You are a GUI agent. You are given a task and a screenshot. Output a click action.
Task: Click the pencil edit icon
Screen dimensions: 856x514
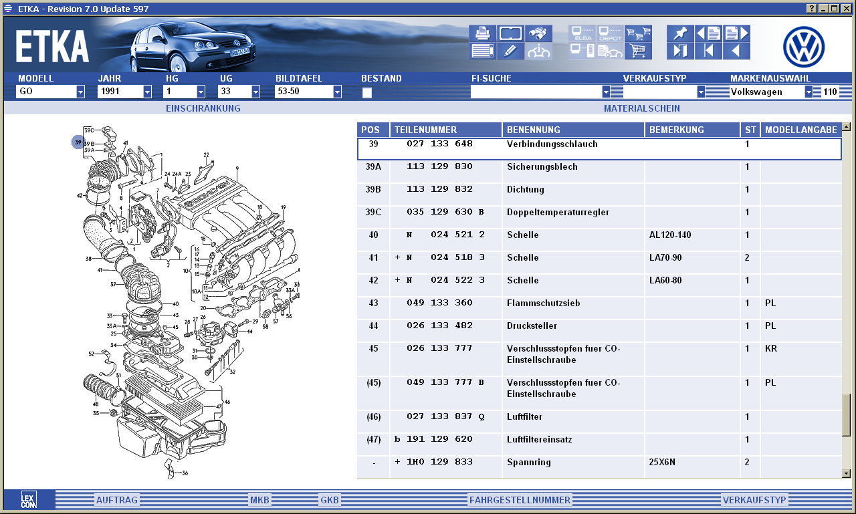tap(510, 51)
